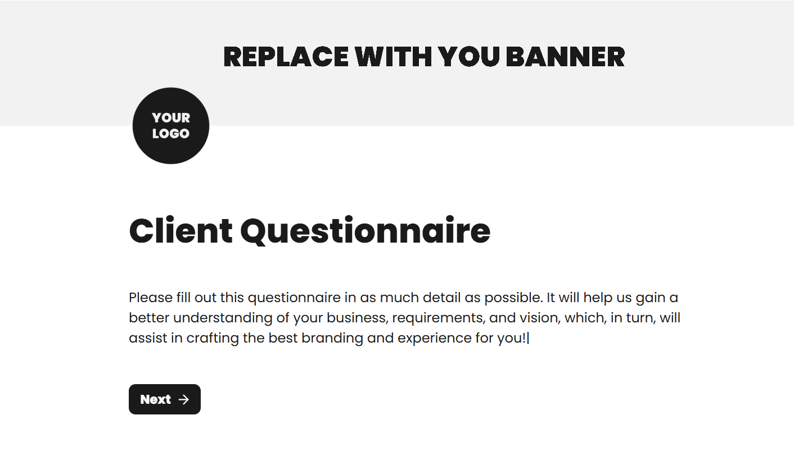Viewport: 794px width, 456px height.
Task: Click the word LOGO in the logo
Action: coord(171,134)
